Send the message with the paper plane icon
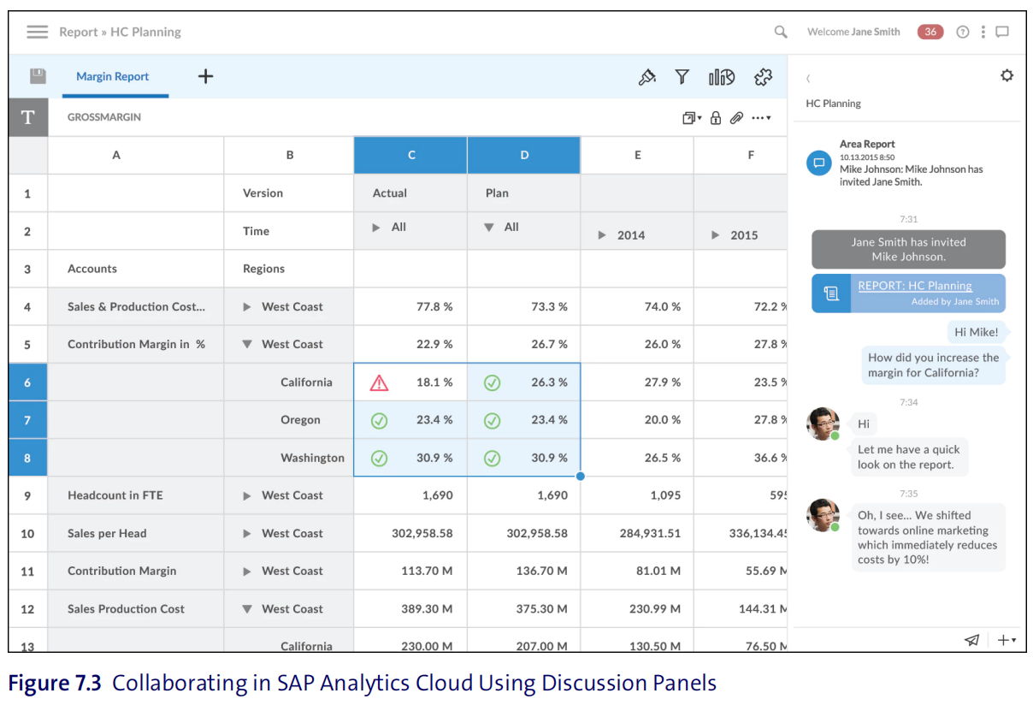1033x705 pixels. (x=971, y=640)
